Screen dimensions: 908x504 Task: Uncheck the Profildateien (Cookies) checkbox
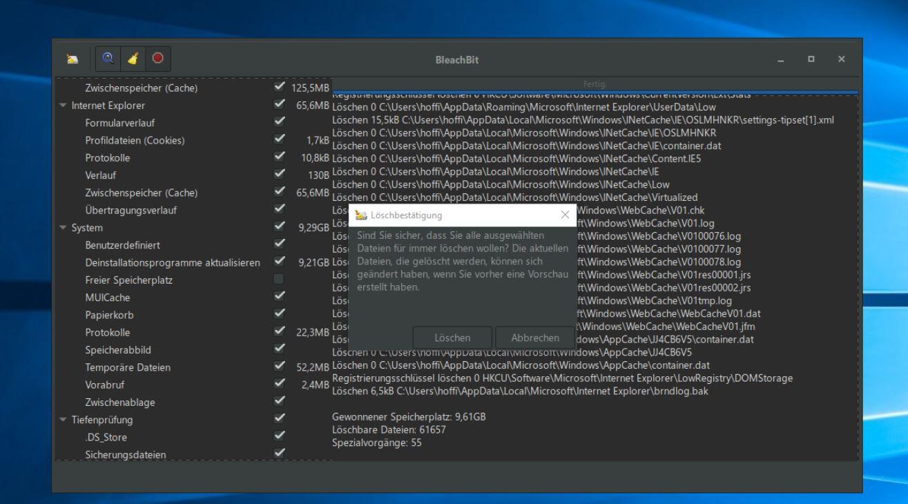[278, 140]
